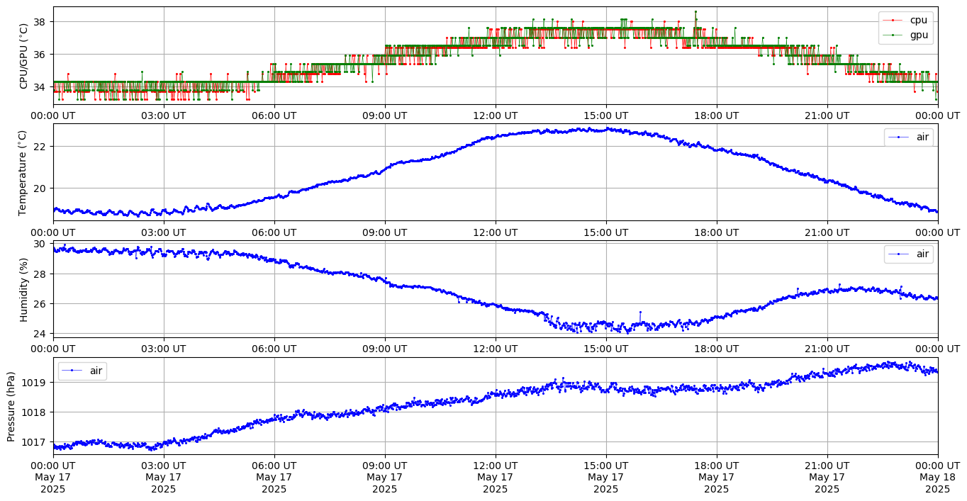Click the "air" legend in Humidity plot

click(x=908, y=254)
